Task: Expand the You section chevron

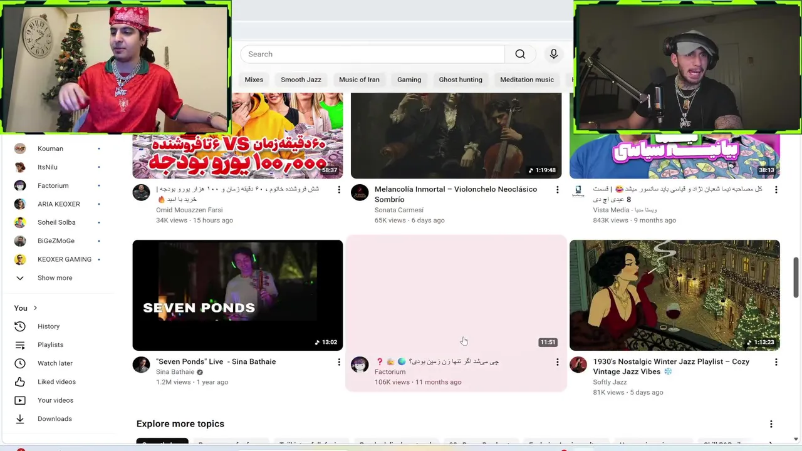Action: point(35,308)
